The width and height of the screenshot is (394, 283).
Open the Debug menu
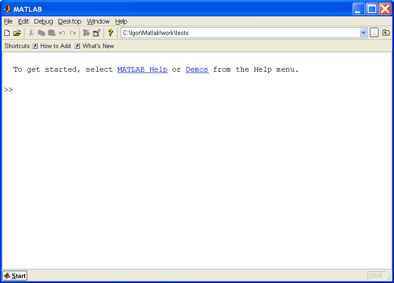pyautogui.click(x=43, y=21)
